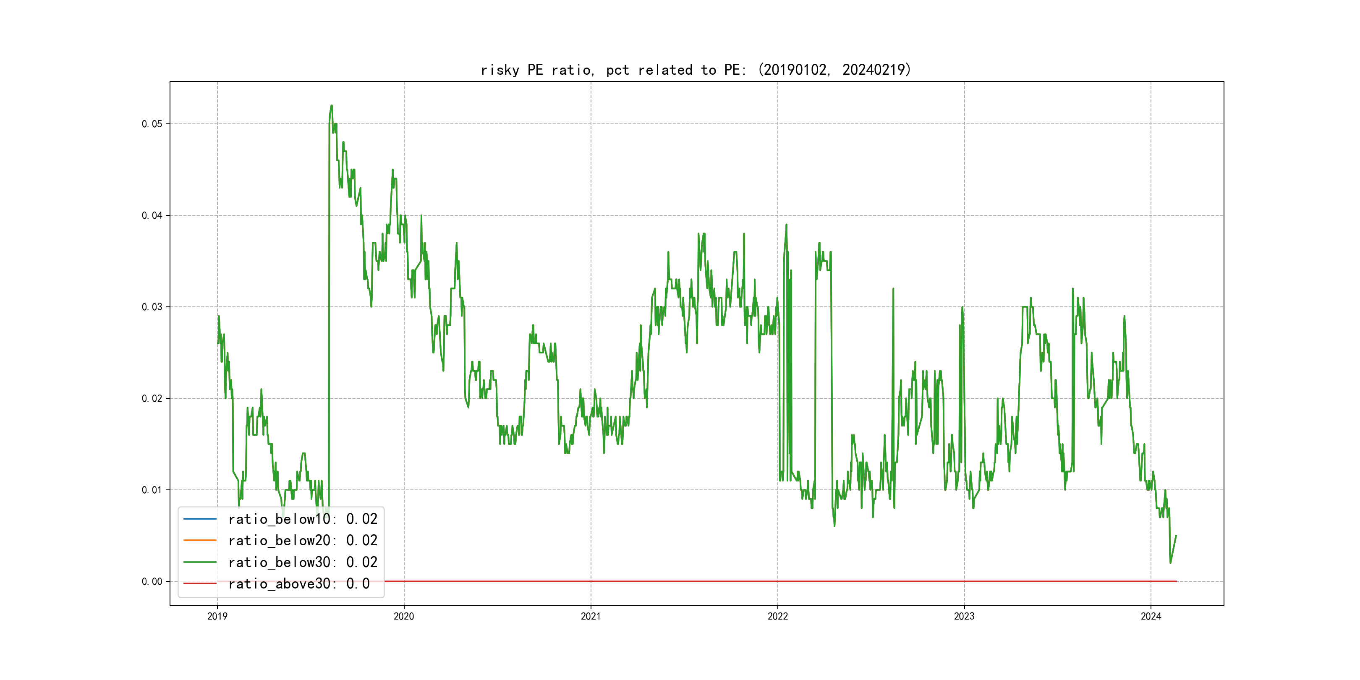Image resolution: width=1360 pixels, height=680 pixels.
Task: Click the red ratio_above30 legend line
Action: pyautogui.click(x=199, y=584)
